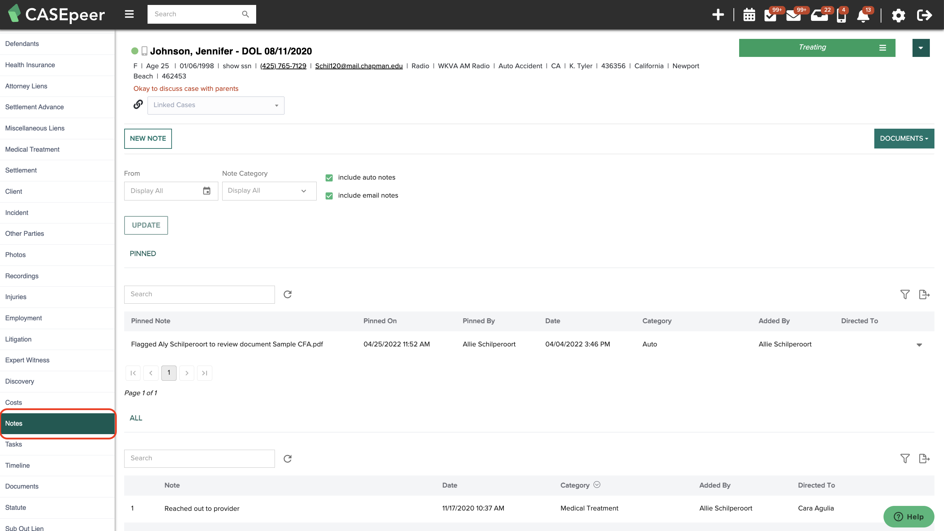This screenshot has height=531, width=944.
Task: Open the DOCUMENTS dropdown button
Action: 904,139
